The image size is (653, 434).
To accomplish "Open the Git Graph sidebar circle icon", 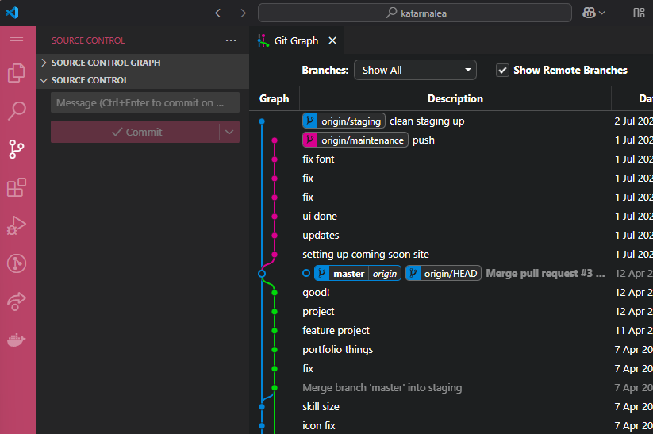I will [x=17, y=263].
